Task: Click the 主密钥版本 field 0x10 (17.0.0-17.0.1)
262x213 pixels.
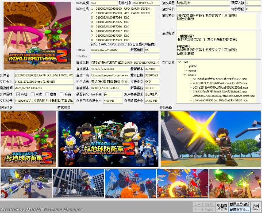Action: pos(110,88)
